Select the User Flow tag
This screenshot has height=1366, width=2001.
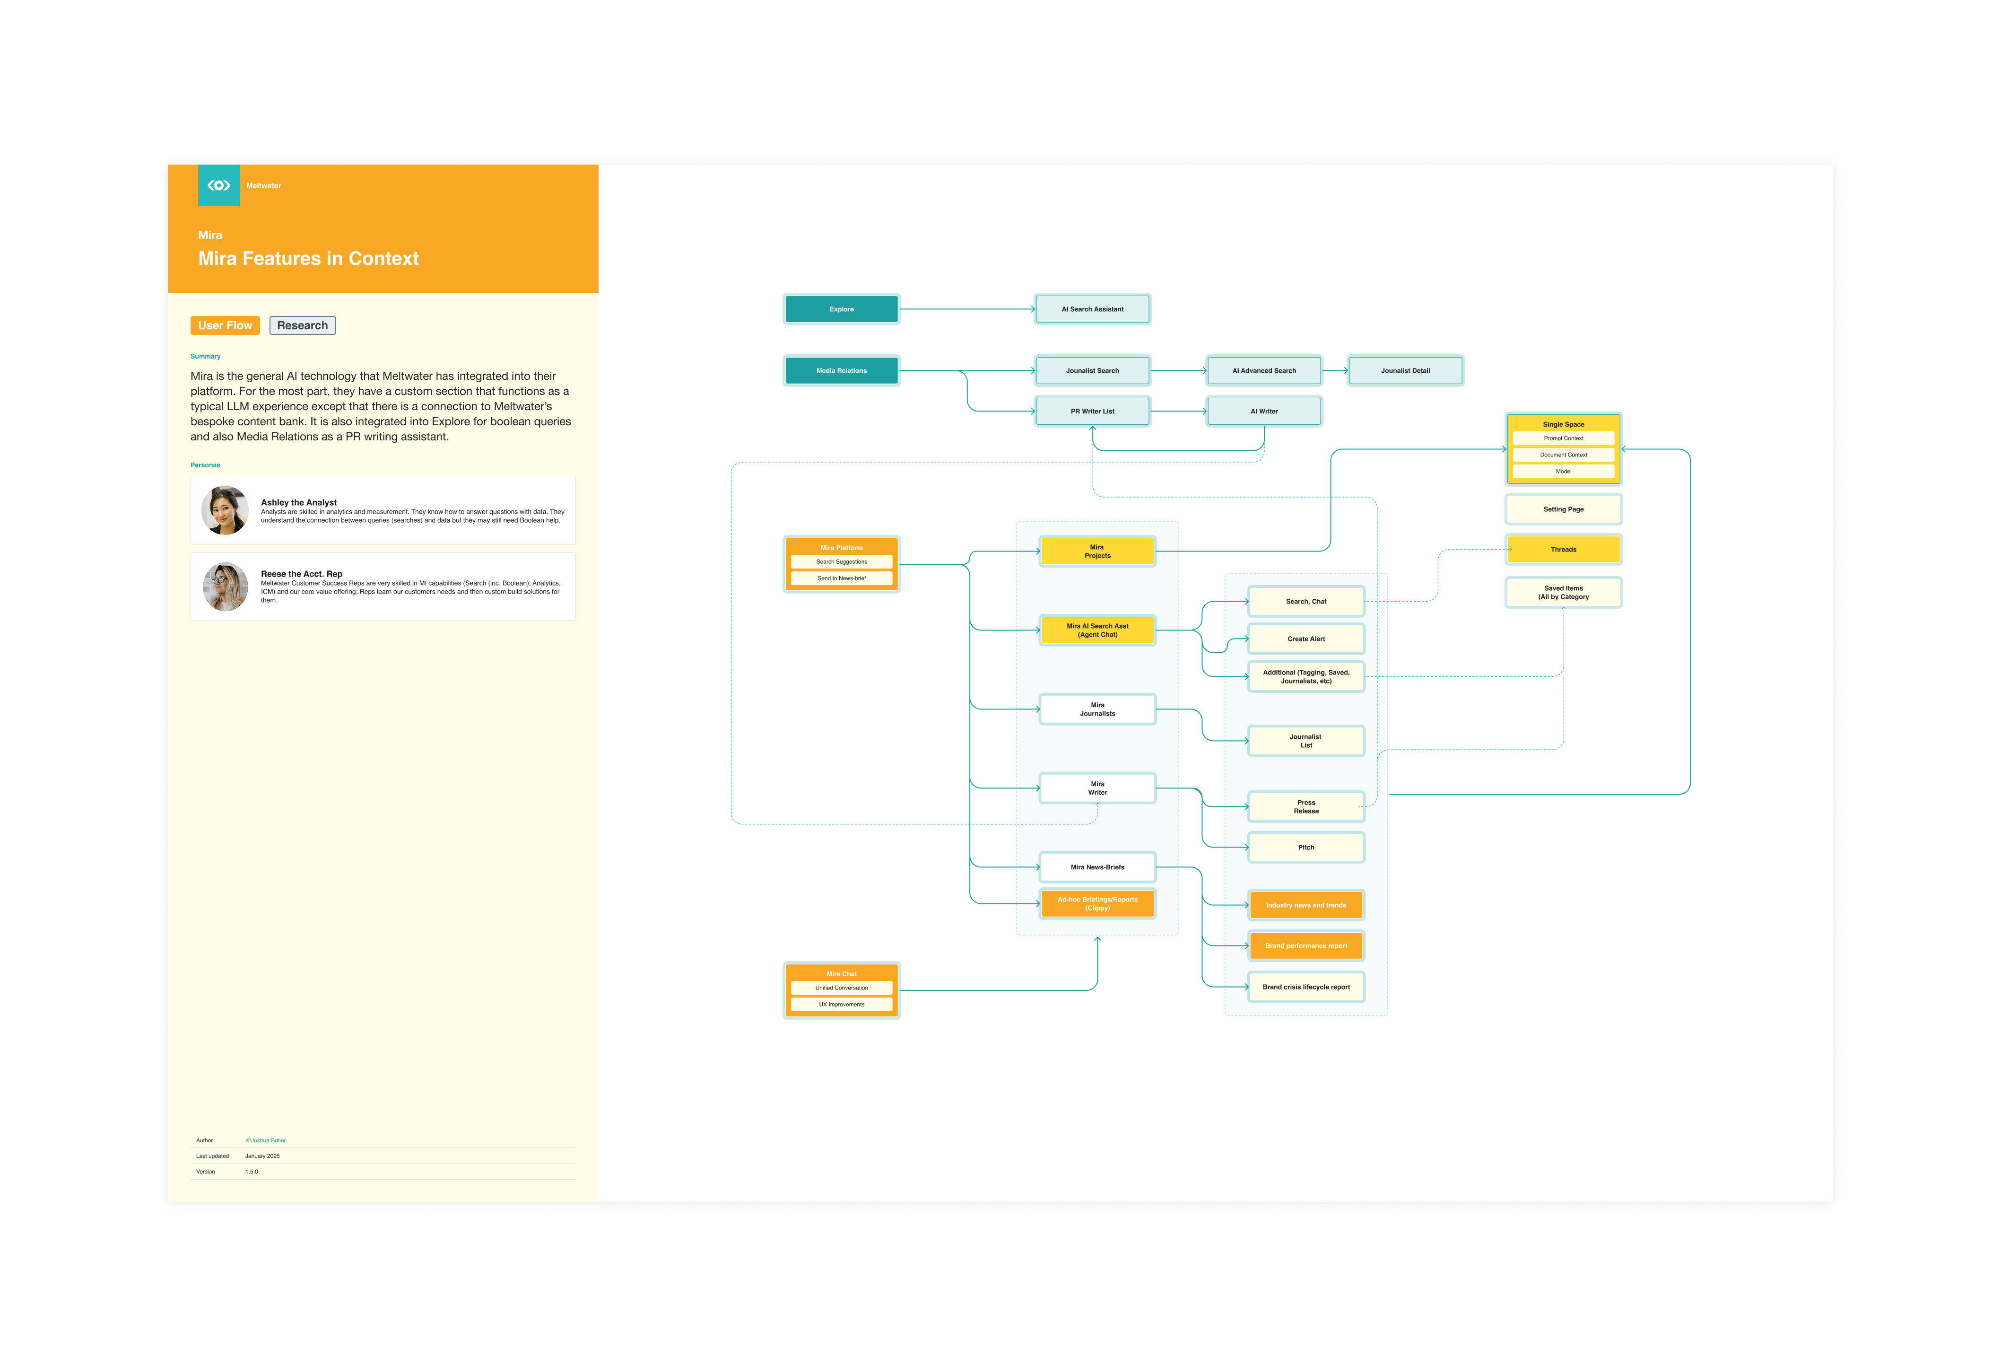pos(225,325)
